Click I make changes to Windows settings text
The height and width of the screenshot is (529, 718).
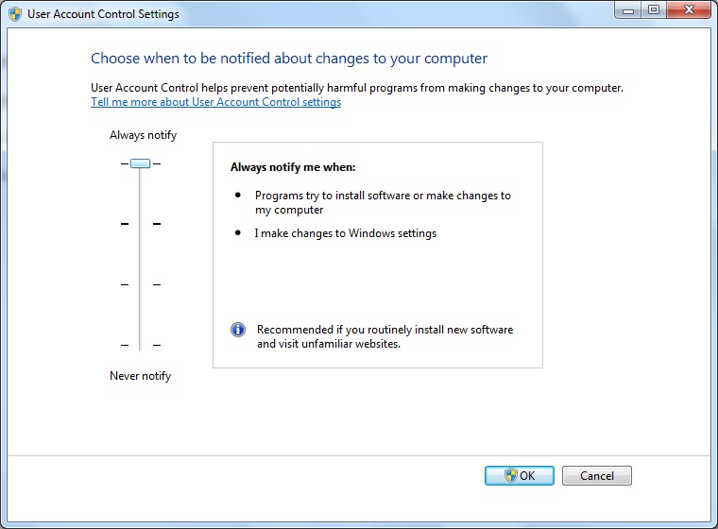point(346,233)
